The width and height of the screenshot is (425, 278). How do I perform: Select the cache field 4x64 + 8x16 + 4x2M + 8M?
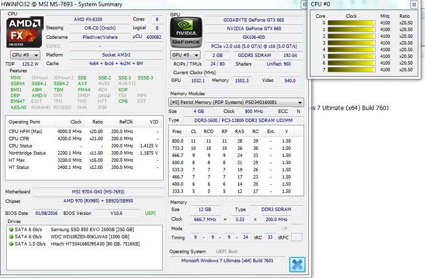coord(116,64)
